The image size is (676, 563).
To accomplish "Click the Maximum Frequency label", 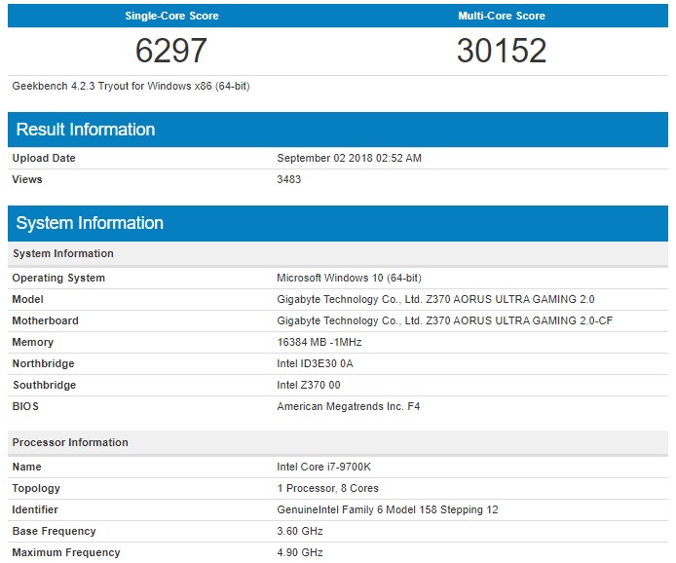I will click(x=66, y=552).
